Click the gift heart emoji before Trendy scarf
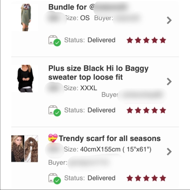The height and width of the screenshot is (190, 190). (x=53, y=138)
